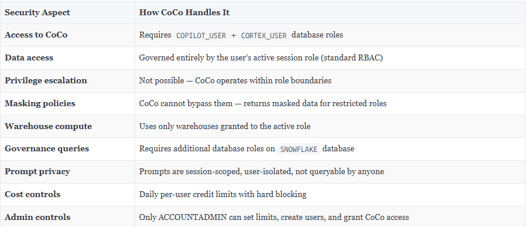The image size is (526, 227).
Task: Click text about standard RBAC session role
Action: pos(261,57)
